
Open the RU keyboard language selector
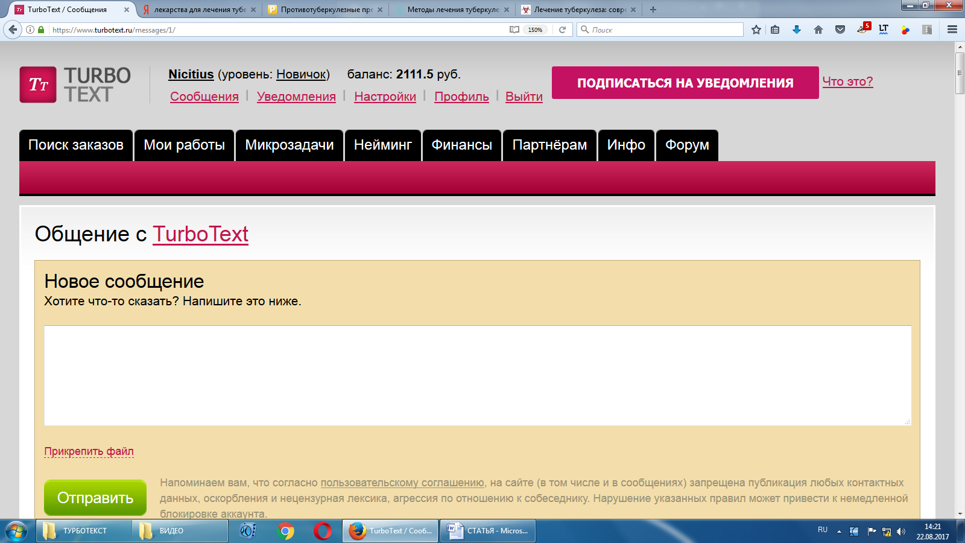click(x=823, y=530)
